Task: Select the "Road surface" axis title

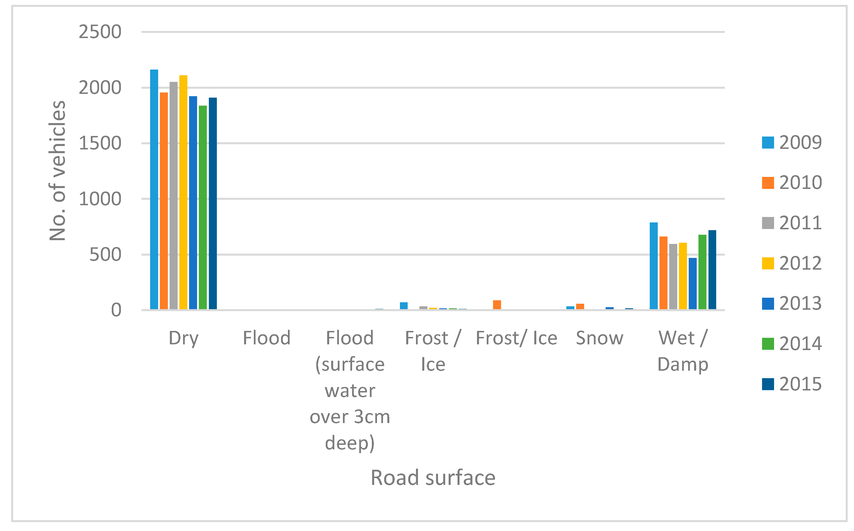Action: click(x=433, y=478)
